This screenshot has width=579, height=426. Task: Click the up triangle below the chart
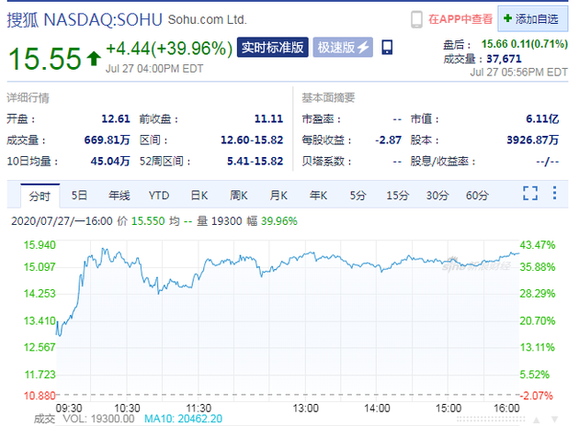(537, 420)
